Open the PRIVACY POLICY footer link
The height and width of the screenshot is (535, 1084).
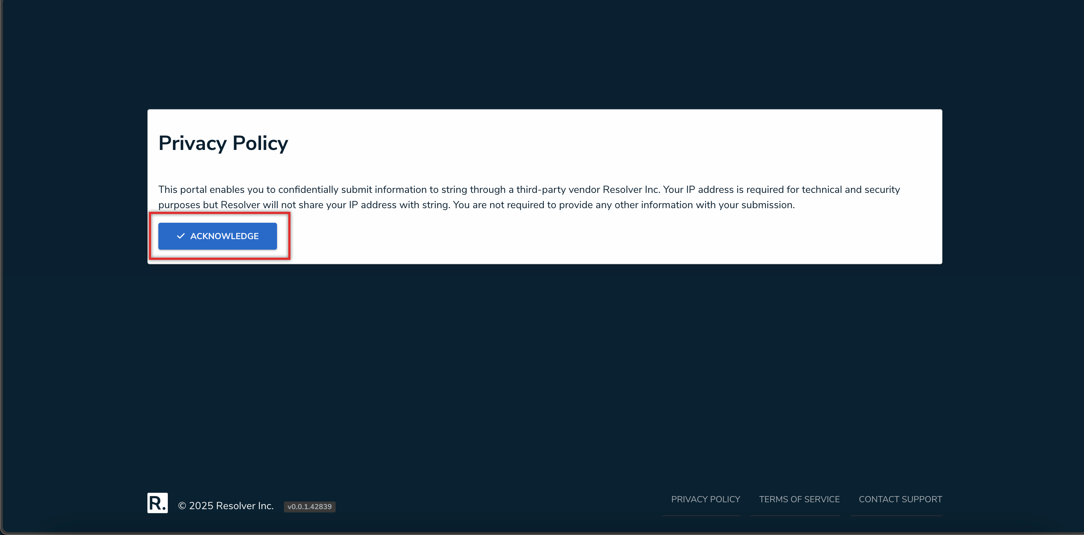(x=705, y=499)
